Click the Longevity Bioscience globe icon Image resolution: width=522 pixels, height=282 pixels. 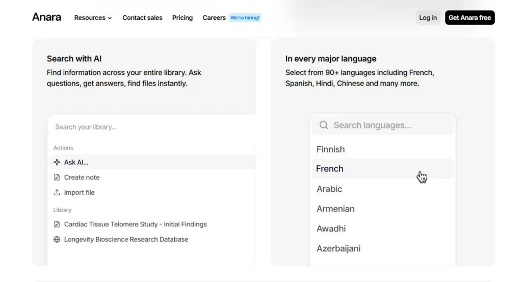point(57,239)
